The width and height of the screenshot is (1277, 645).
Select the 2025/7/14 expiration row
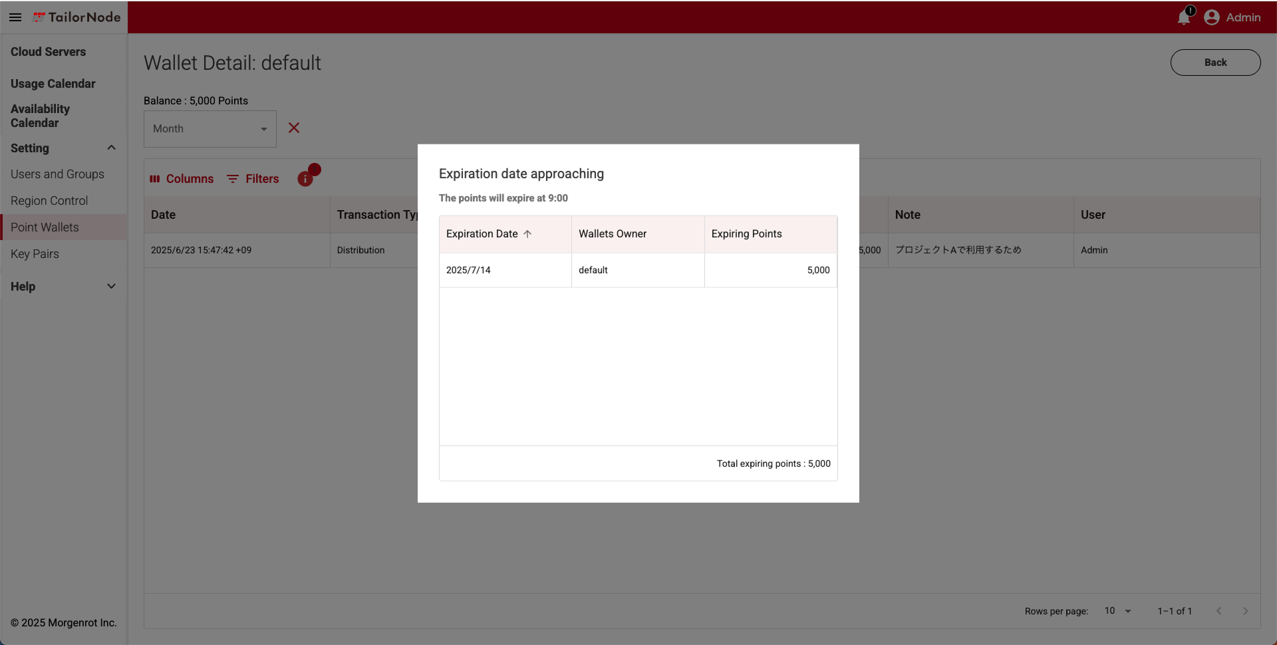(638, 270)
